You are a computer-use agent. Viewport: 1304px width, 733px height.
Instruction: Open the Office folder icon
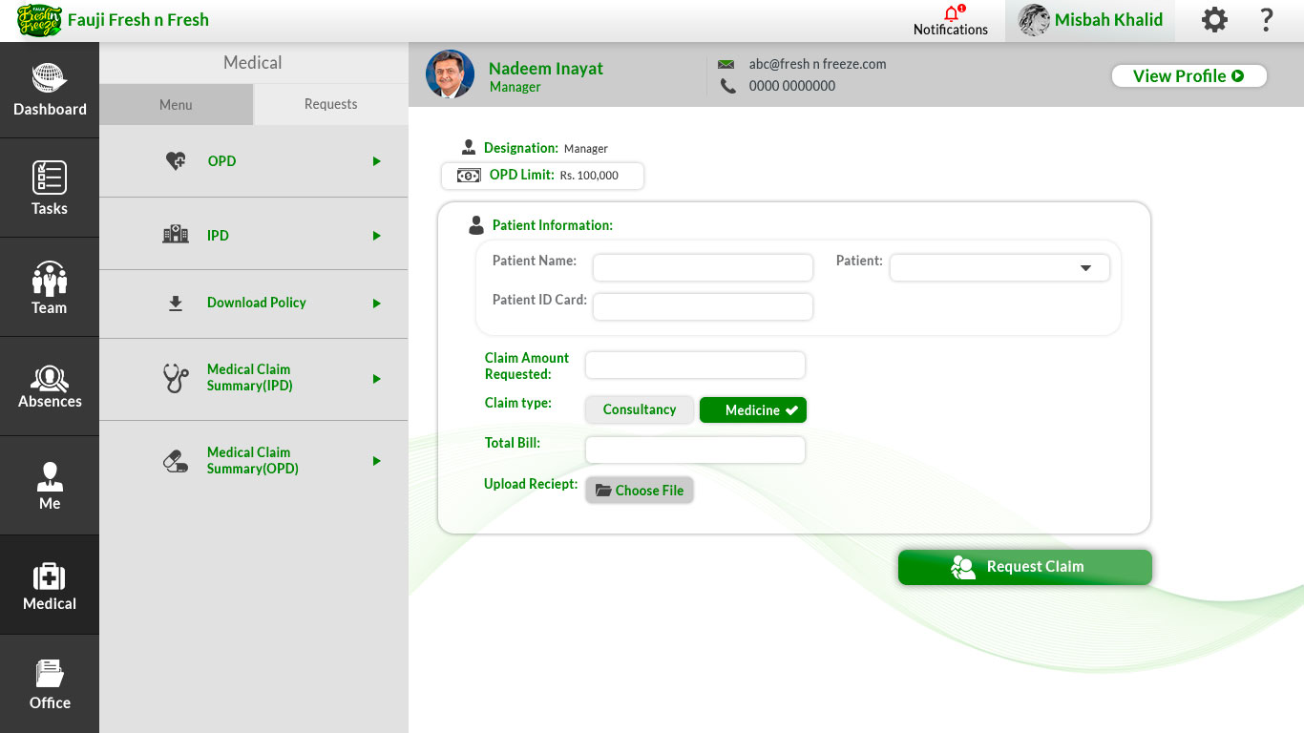tap(50, 674)
